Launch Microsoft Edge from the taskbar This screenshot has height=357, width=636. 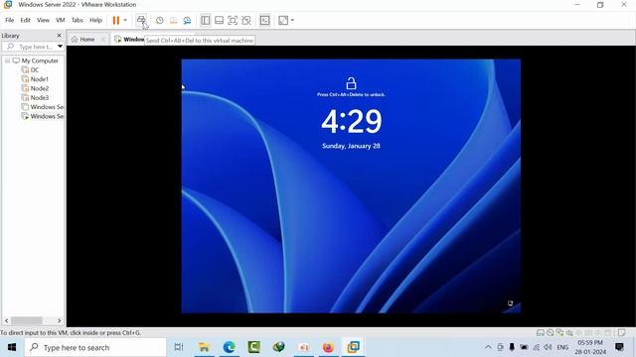(x=230, y=347)
